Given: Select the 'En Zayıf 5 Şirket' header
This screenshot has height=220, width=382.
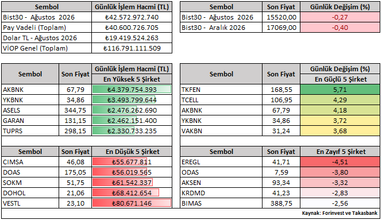Looking at the screenshot, I should [340, 152].
